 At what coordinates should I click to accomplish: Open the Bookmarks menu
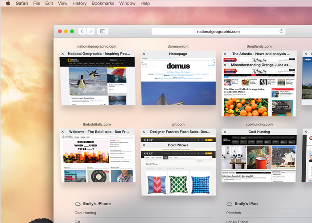click(x=103, y=4)
